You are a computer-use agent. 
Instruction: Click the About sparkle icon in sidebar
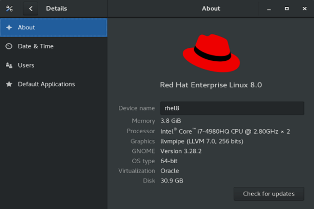coord(9,28)
